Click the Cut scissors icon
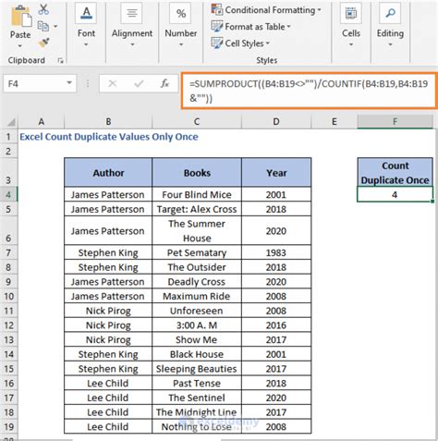The width and height of the screenshot is (438, 441). (x=43, y=9)
